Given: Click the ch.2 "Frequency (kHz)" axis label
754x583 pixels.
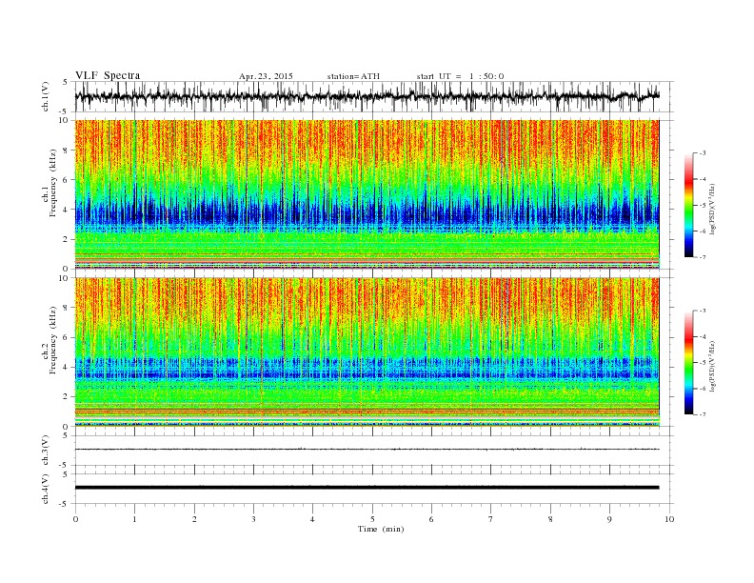Looking at the screenshot, I should pos(53,340).
